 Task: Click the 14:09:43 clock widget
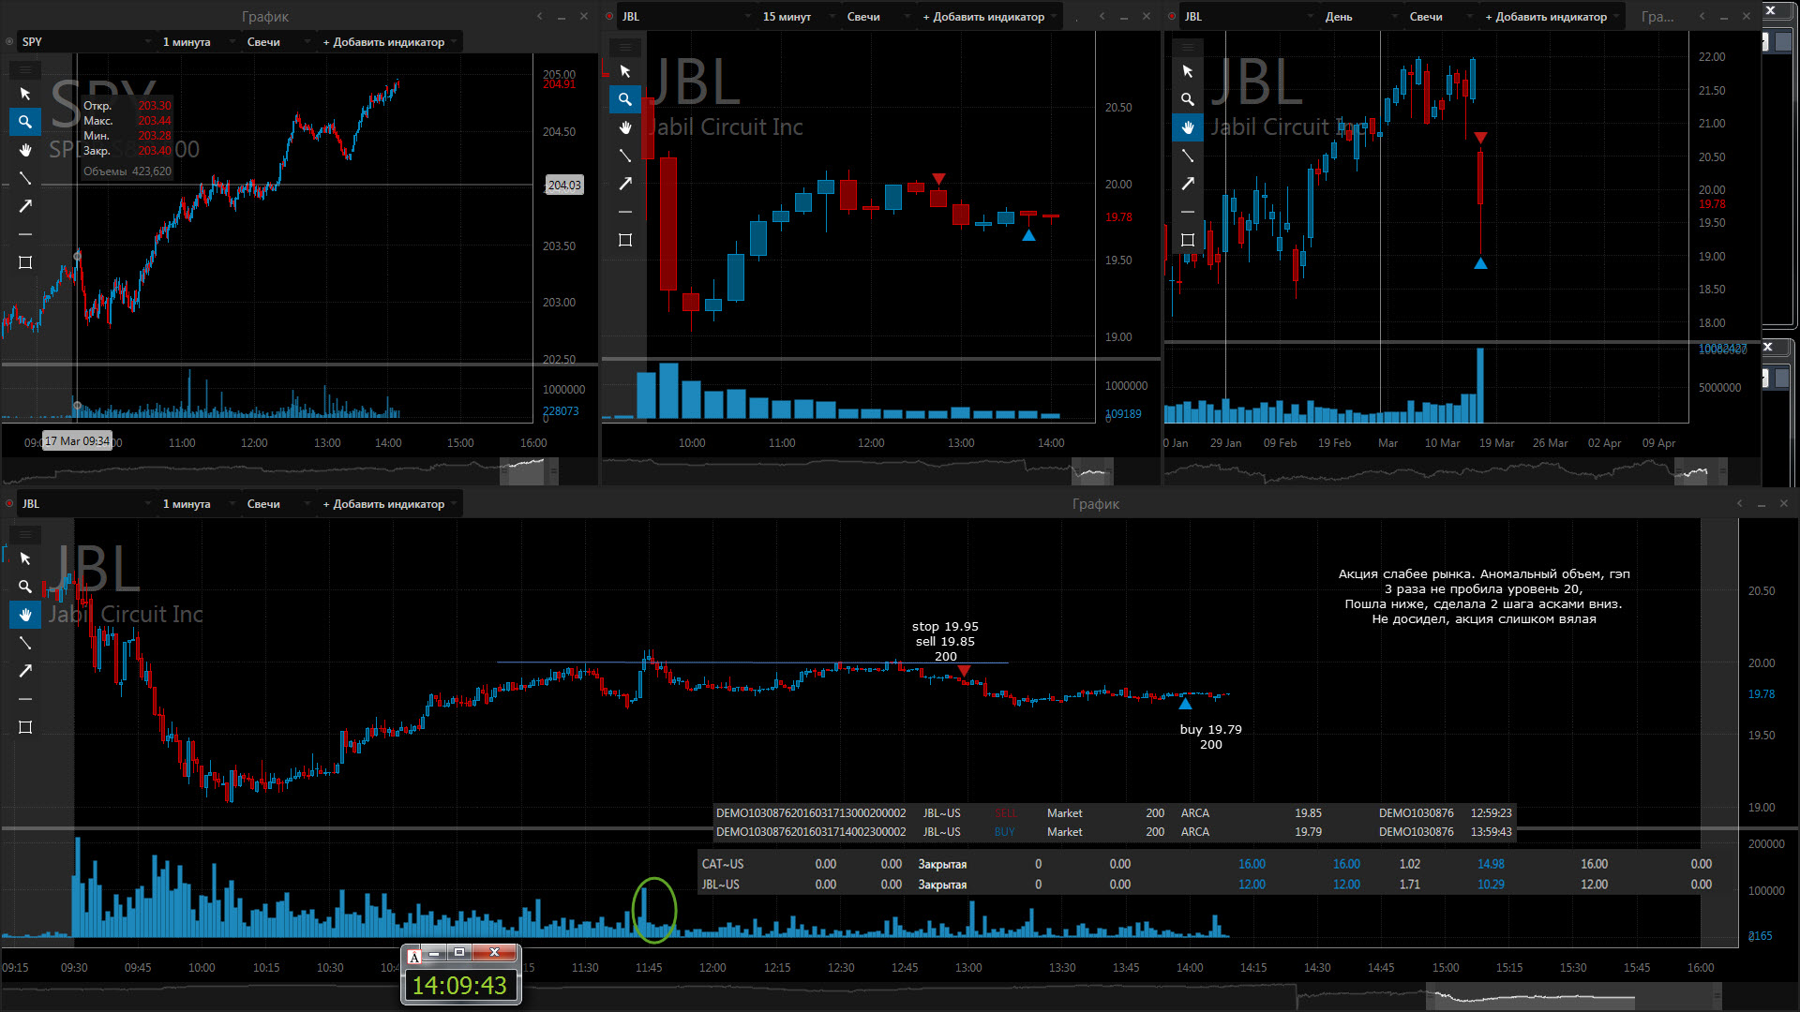[459, 985]
